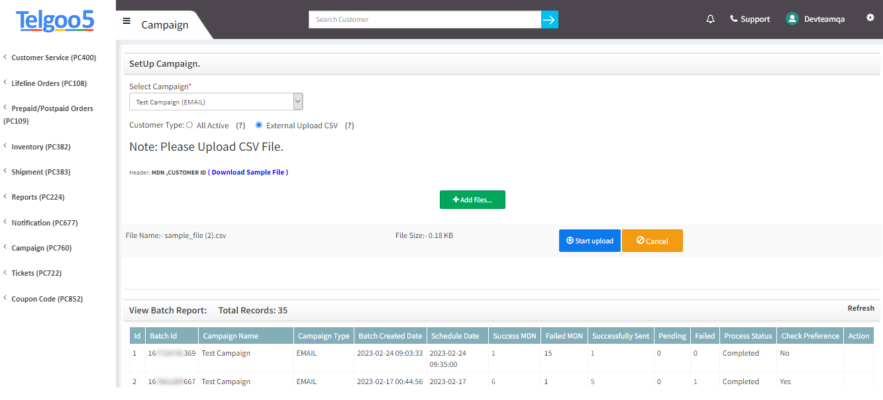Click the help icon beside All Active
Viewport: 883px width, 400px height.
240,125
